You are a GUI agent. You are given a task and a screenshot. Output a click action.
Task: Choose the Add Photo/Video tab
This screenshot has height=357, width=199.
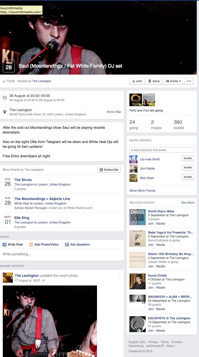pos(44,244)
